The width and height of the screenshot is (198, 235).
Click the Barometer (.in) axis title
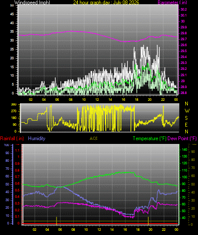[172, 3]
